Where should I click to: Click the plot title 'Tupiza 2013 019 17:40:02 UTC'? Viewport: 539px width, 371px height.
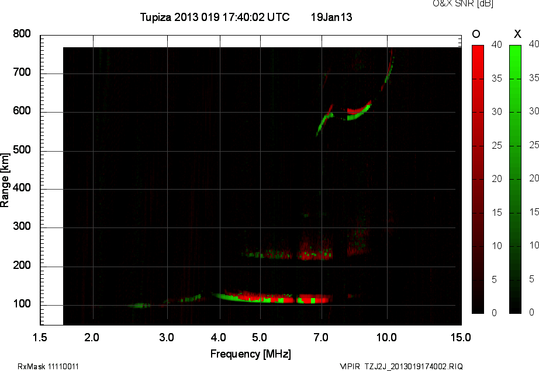[215, 17]
